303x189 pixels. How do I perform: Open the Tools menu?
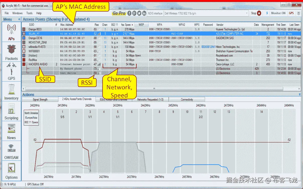coord(29,13)
